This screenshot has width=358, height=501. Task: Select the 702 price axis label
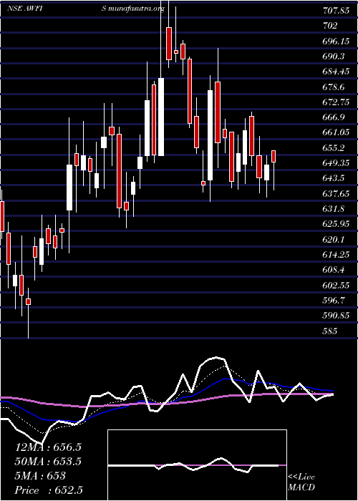pos(330,26)
